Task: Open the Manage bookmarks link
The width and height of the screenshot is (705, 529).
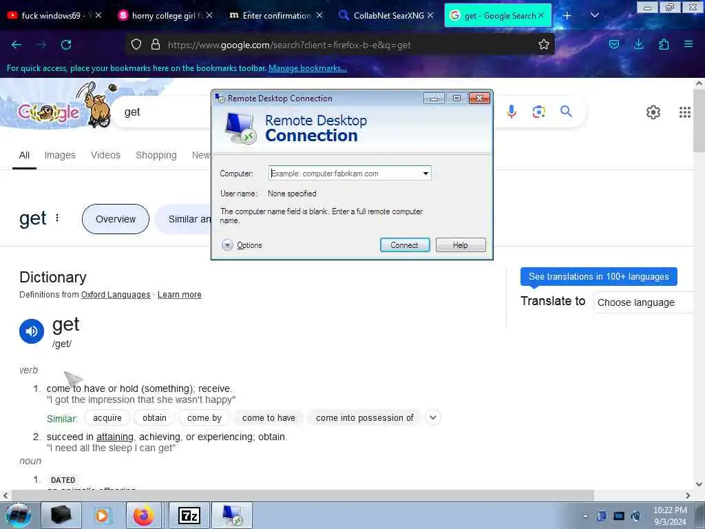Action: click(x=308, y=68)
